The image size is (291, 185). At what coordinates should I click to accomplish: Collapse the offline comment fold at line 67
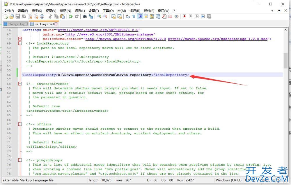tap(20, 124)
